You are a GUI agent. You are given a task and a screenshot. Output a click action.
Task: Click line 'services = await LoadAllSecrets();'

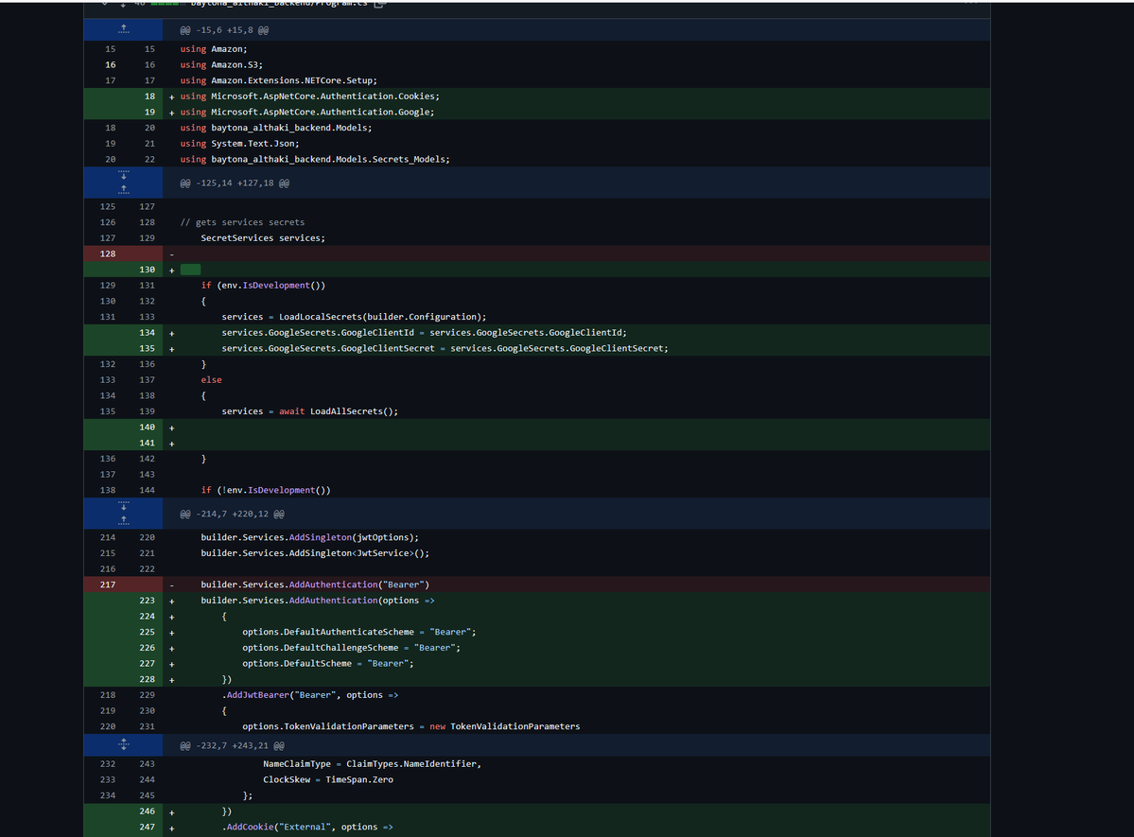[x=310, y=411]
